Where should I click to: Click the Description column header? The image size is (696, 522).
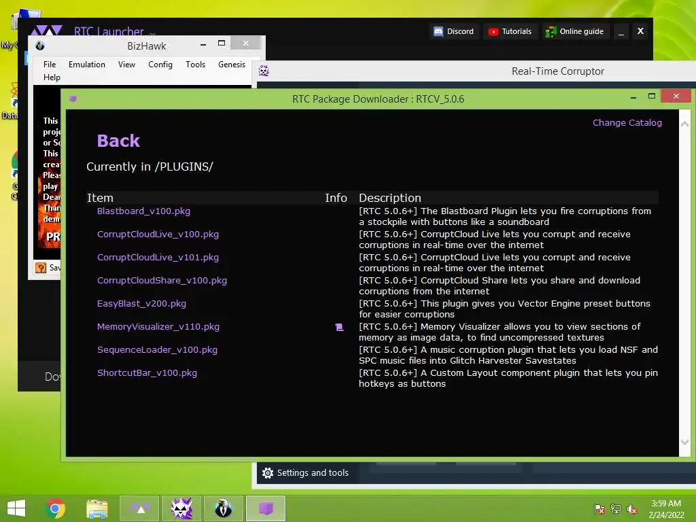[389, 198]
